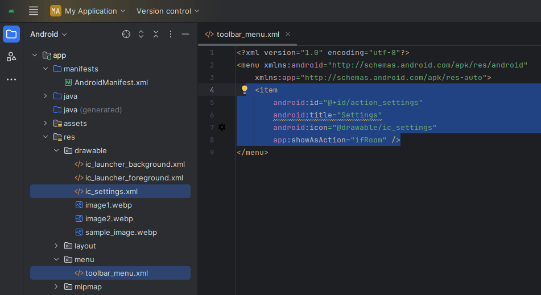Image resolution: width=541 pixels, height=295 pixels.
Task: Click the <item tag text
Action: (x=266, y=90)
